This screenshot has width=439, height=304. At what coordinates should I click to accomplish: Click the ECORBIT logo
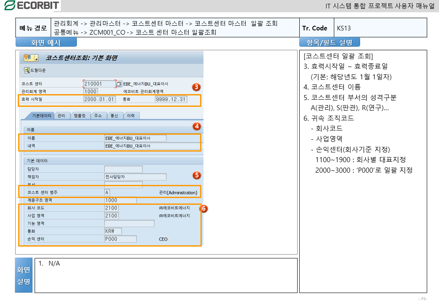[x=31, y=5]
